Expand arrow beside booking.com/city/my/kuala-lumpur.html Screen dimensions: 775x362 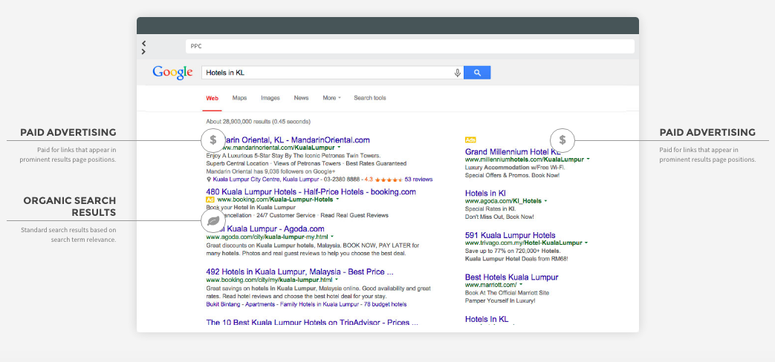[x=337, y=280]
